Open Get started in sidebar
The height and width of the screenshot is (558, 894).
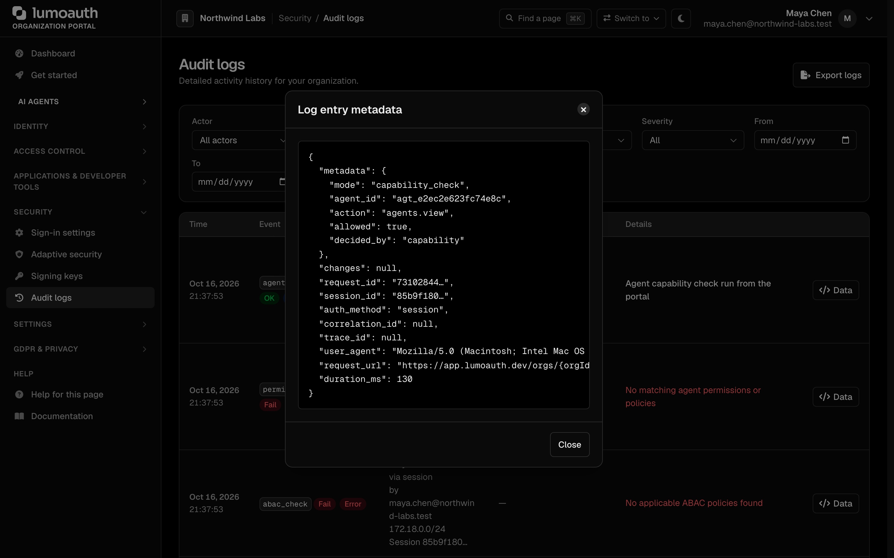[x=80, y=75]
